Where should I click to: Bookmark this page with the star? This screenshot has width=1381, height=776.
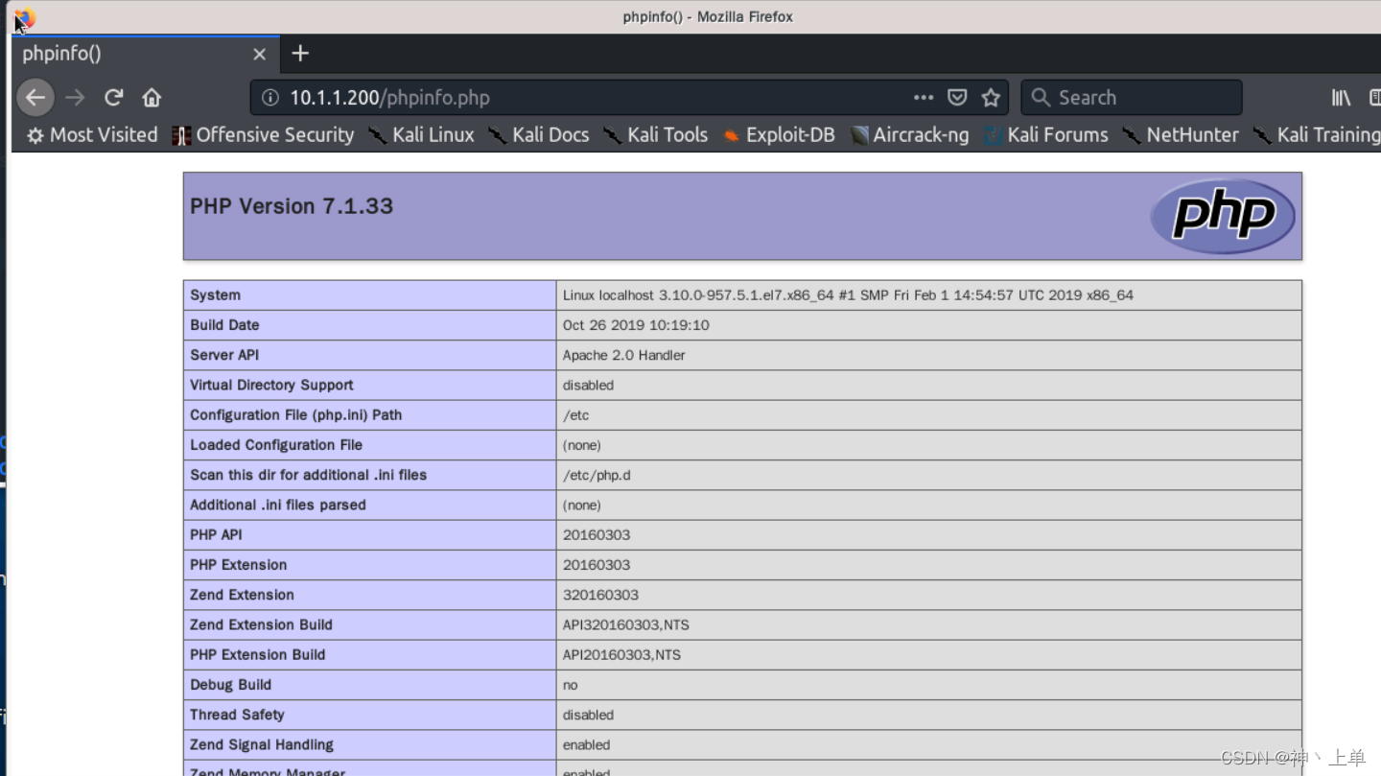click(x=991, y=97)
